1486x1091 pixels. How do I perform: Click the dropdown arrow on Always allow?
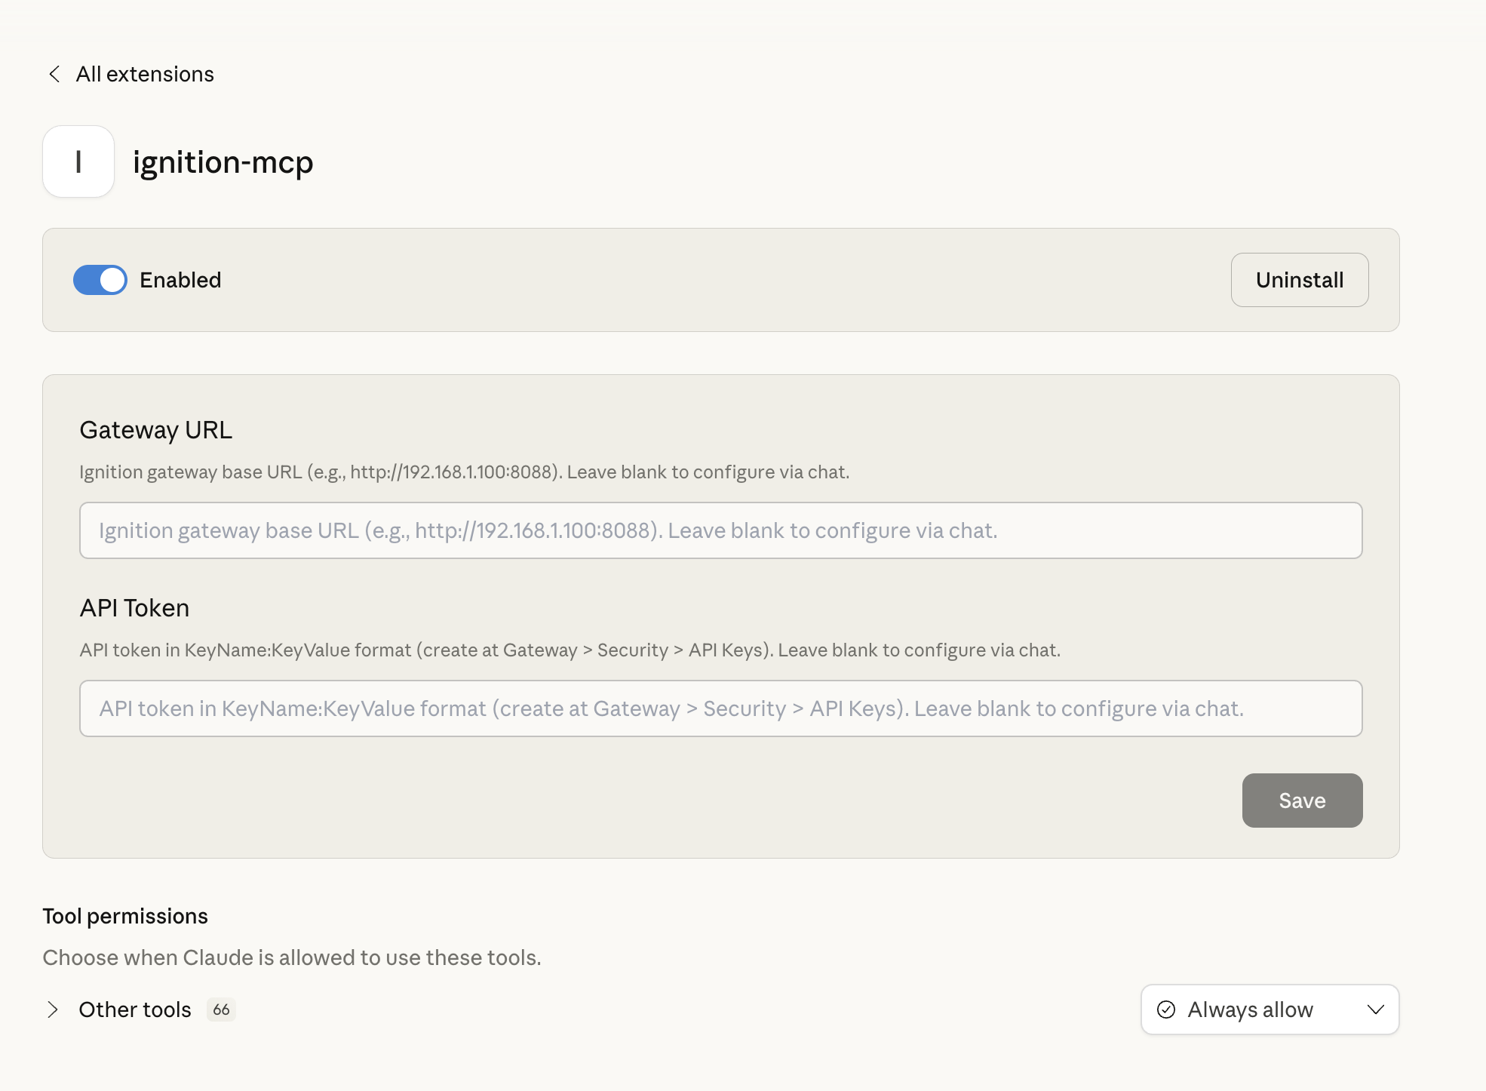(1376, 1010)
